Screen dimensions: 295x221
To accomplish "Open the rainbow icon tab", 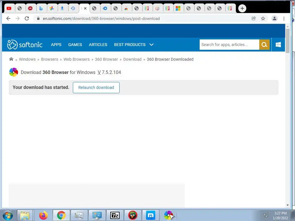I will (126, 8).
